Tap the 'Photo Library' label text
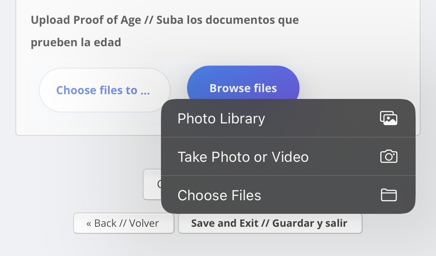 click(221, 119)
